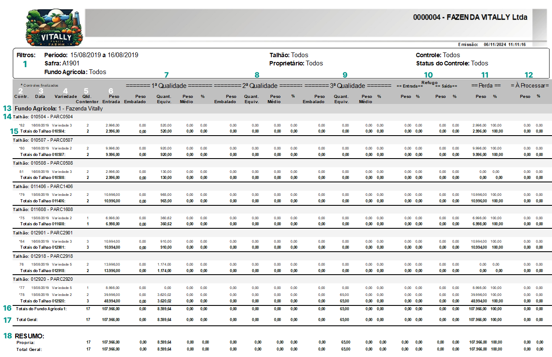Image resolution: width=552 pixels, height=357 pixels.
Task: Click 'Totais do Talhao 011406:' label
Action: pos(43,201)
